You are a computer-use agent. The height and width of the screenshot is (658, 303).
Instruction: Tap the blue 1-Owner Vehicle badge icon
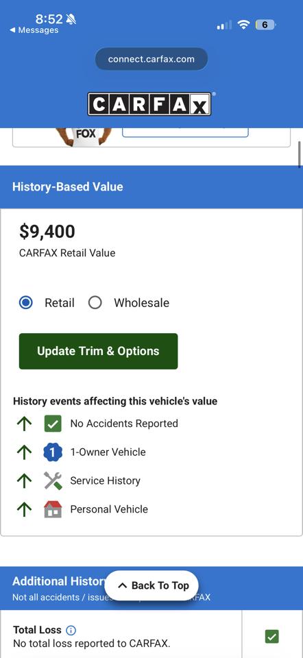[x=53, y=452]
